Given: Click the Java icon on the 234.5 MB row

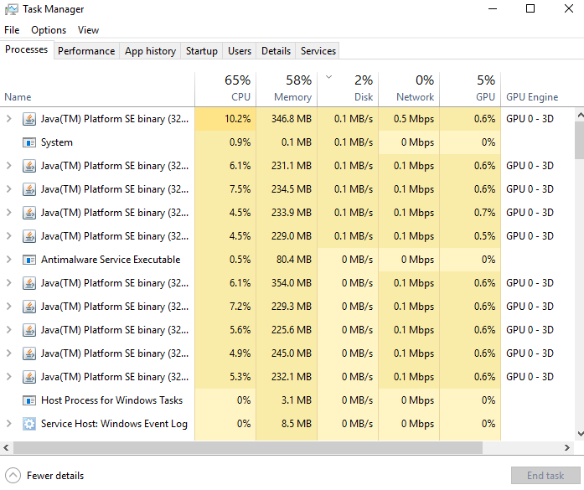Looking at the screenshot, I should pyautogui.click(x=29, y=189).
